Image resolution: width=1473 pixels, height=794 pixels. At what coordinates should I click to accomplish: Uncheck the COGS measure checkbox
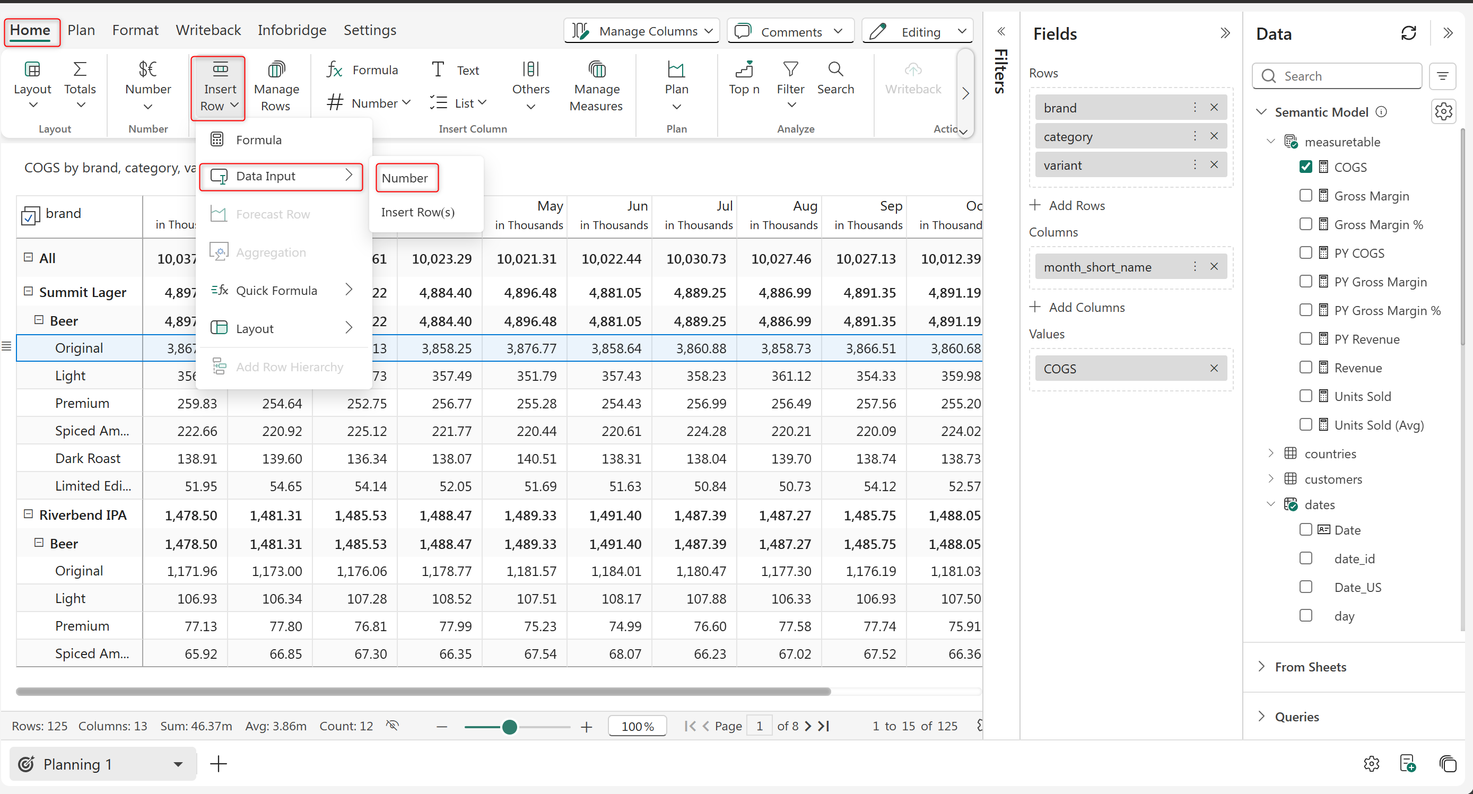1305,167
